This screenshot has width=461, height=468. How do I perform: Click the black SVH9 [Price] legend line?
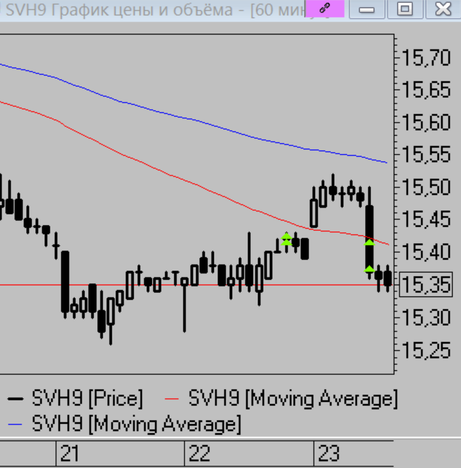(16, 399)
